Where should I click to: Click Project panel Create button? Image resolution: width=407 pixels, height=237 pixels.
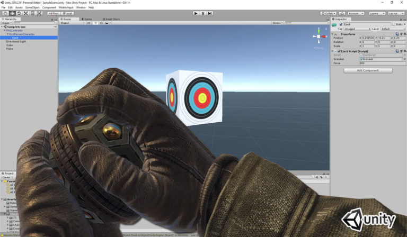point(6,177)
